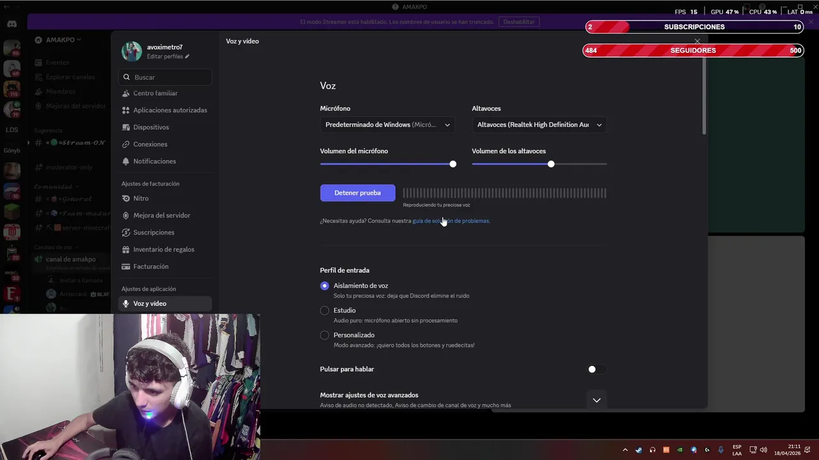Open Inventario de regalos page
The image size is (819, 460).
pyautogui.click(x=165, y=249)
